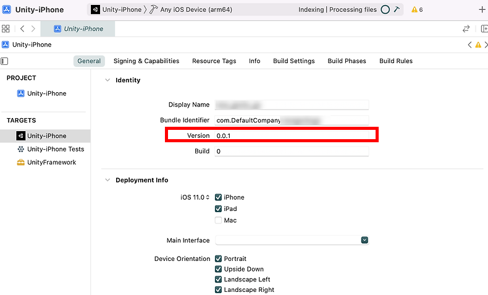Image resolution: width=488 pixels, height=295 pixels.
Task: Select the Unity-iPhone target under TARGETS
Action: tap(45, 136)
